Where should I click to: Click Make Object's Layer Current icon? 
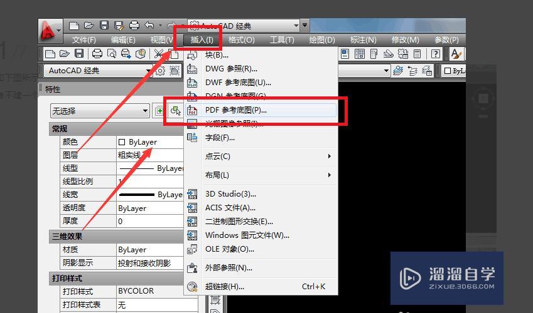(x=398, y=71)
